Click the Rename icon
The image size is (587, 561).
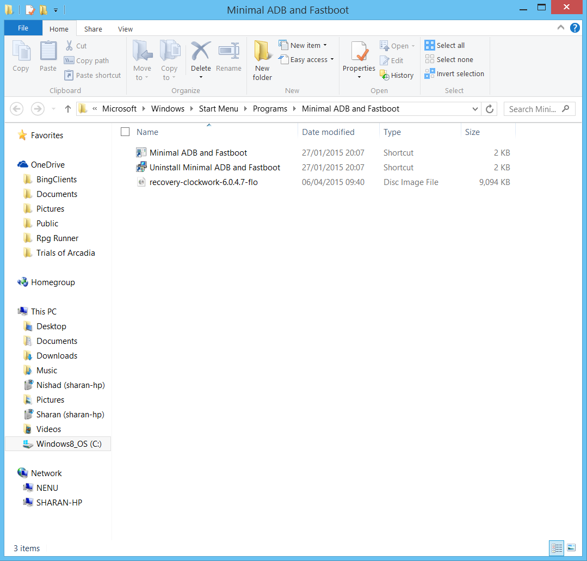click(228, 51)
